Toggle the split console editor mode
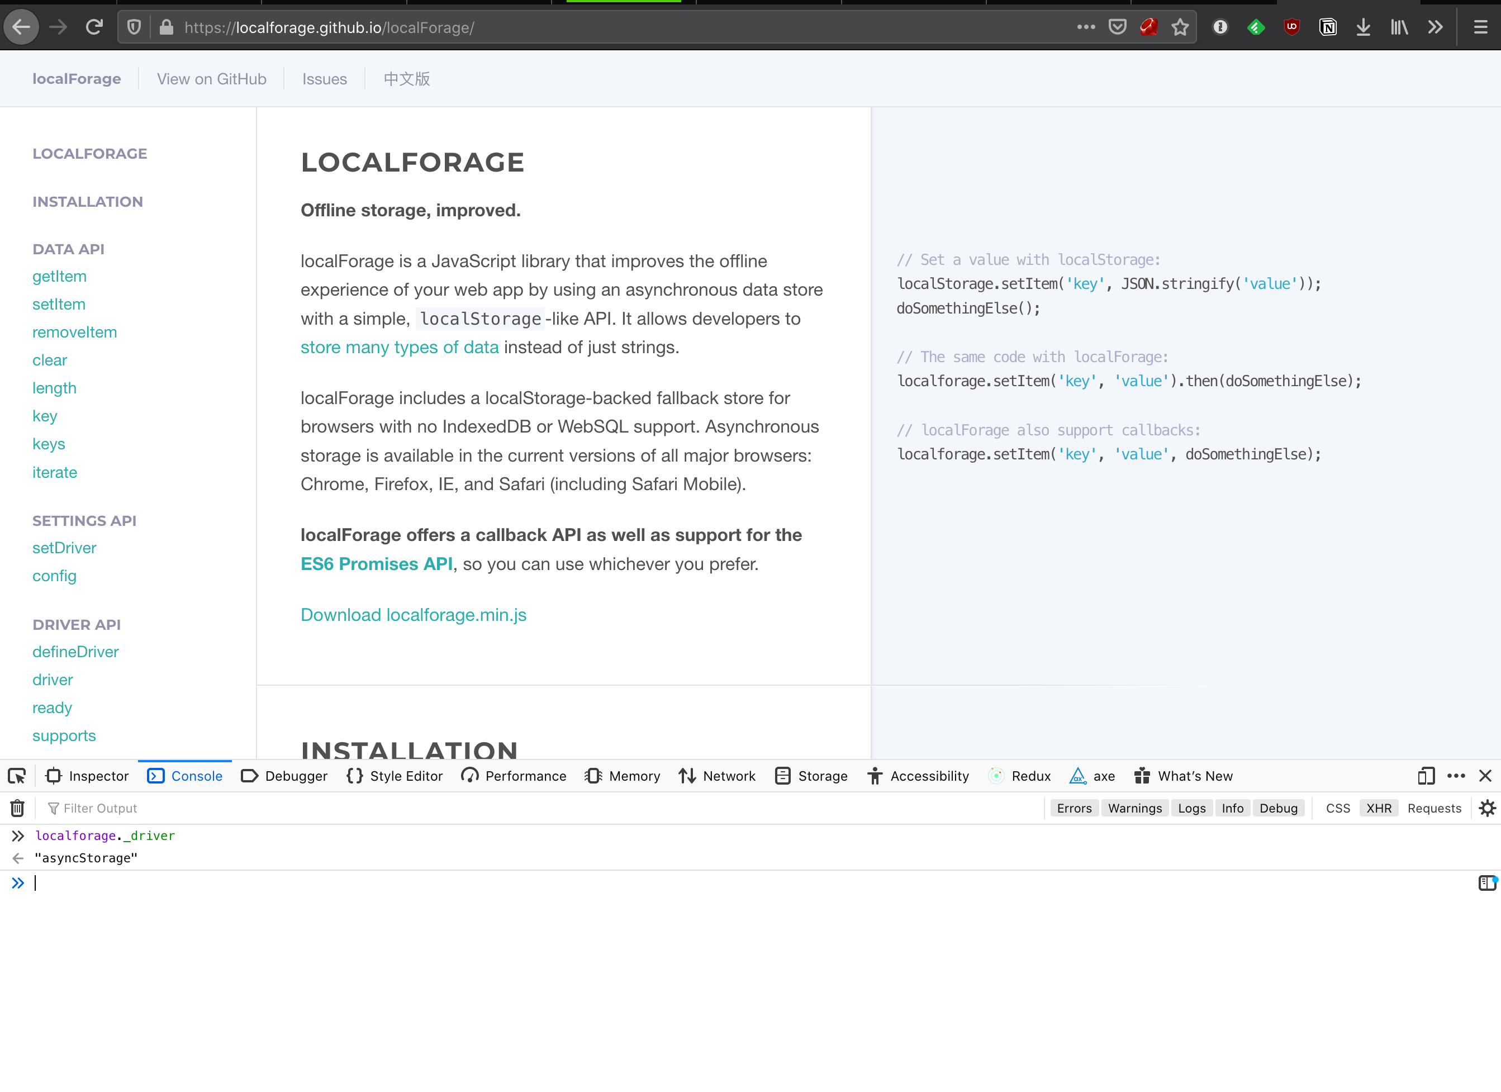This screenshot has height=1092, width=1501. pos(1487,883)
